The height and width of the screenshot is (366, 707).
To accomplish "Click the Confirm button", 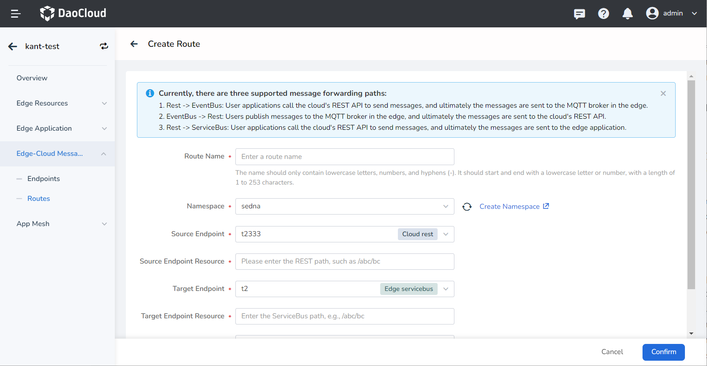I will click(x=663, y=352).
